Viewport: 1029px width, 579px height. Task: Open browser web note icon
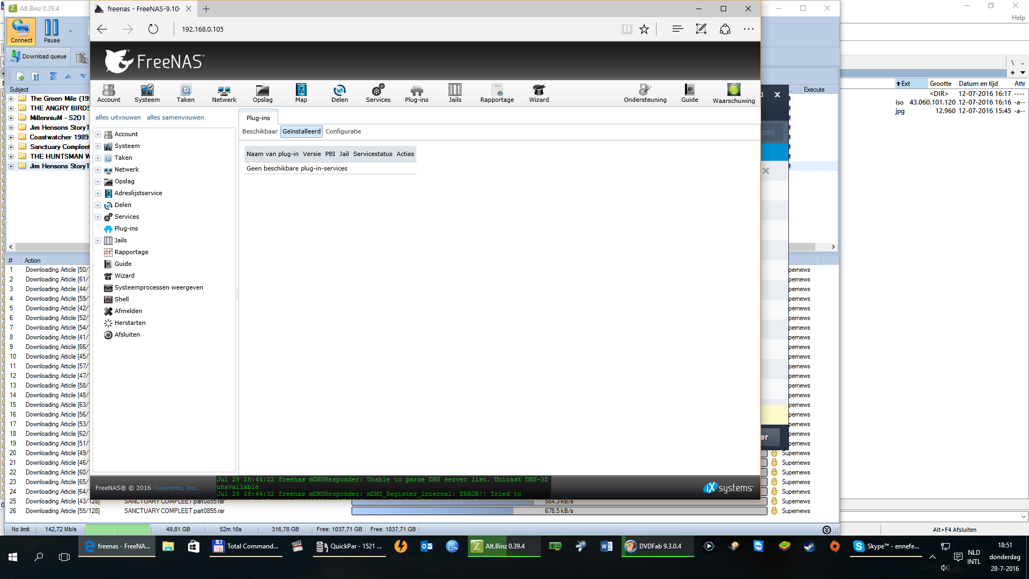(x=701, y=29)
